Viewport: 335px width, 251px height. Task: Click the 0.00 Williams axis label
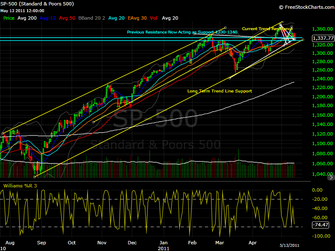tap(317, 190)
